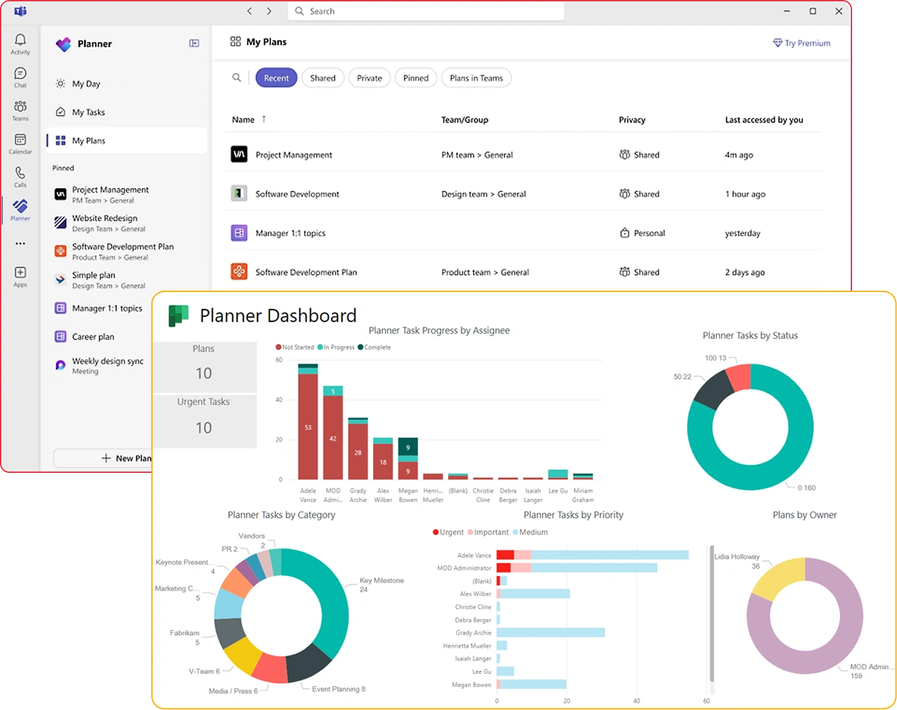Select the Private filter tab

[370, 78]
